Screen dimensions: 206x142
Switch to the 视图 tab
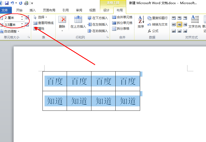92,10
